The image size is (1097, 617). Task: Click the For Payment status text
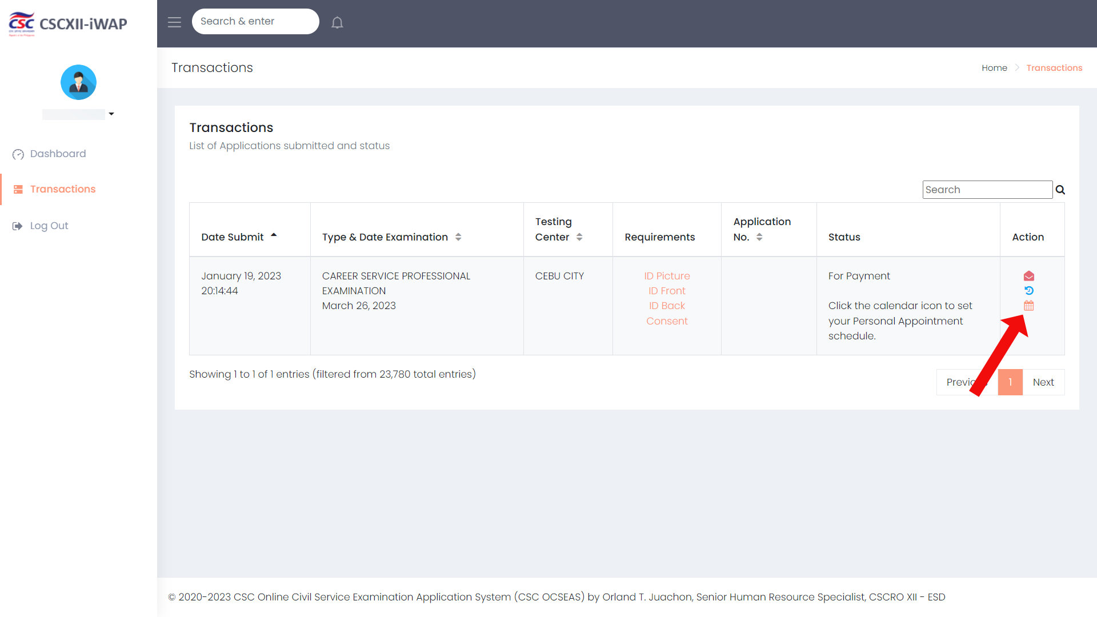tap(859, 276)
